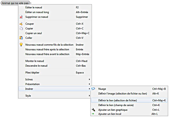170x118 pixels.
Task: Click the scissors icon next to Couper
Action: click(x=21, y=24)
